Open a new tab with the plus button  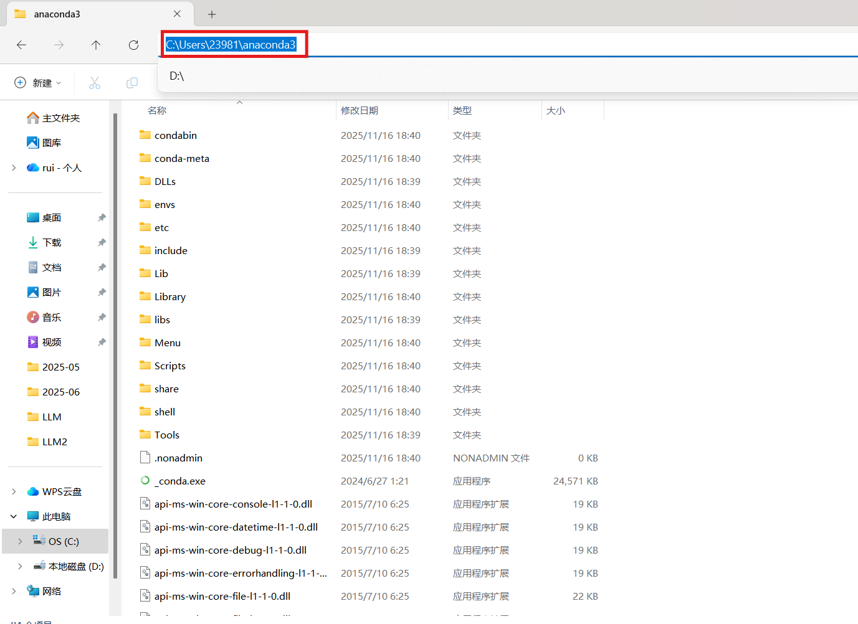[x=212, y=14]
